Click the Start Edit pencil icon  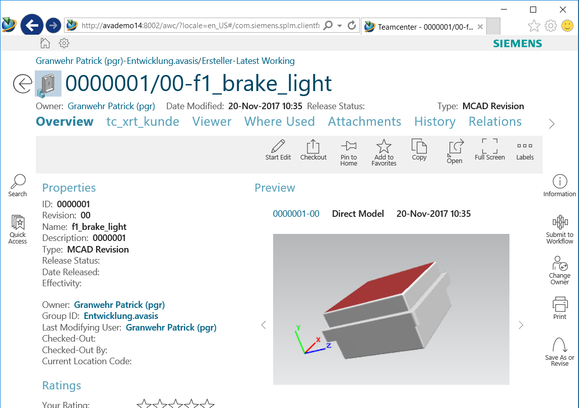[x=278, y=147]
